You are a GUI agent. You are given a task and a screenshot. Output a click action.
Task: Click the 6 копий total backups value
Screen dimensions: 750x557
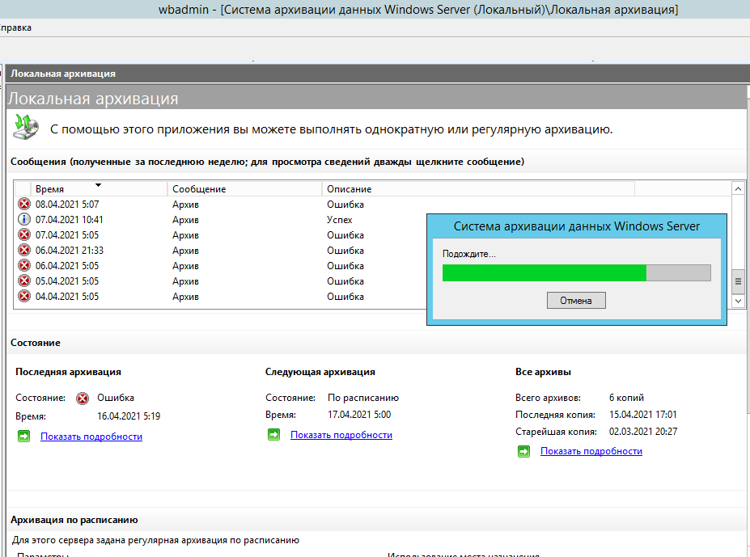[x=626, y=398]
